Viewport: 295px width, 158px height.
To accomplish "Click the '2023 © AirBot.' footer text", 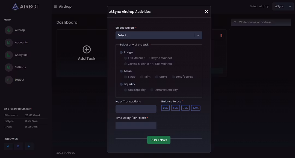I will point(66,153).
